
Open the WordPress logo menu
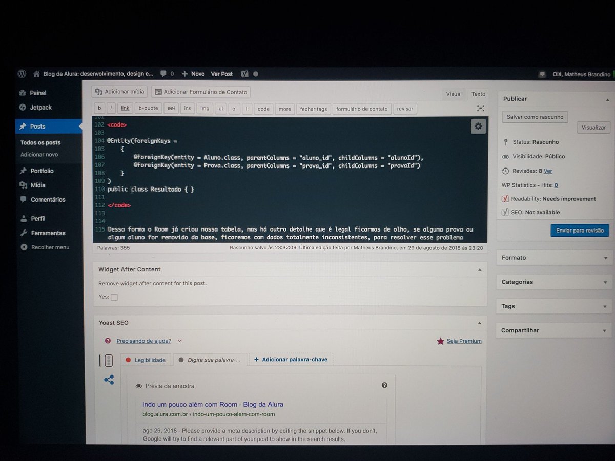(22, 74)
